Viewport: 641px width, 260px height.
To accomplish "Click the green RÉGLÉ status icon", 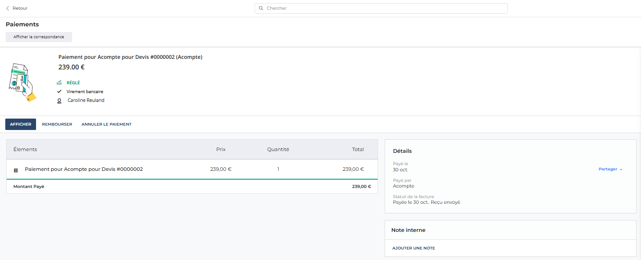I will pos(59,83).
